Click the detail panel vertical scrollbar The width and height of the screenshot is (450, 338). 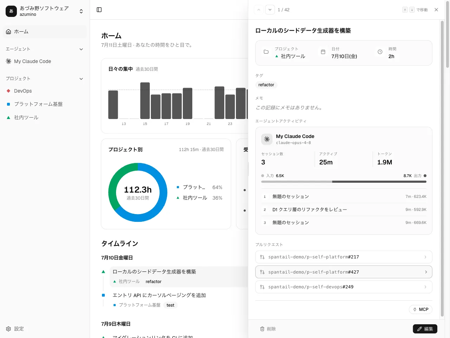point(442,169)
